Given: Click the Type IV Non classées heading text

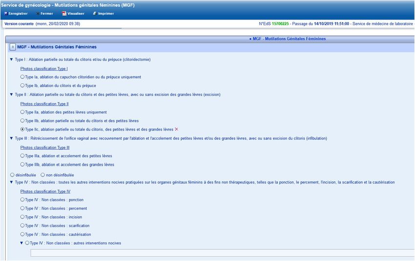Looking at the screenshot, I should (205, 182).
